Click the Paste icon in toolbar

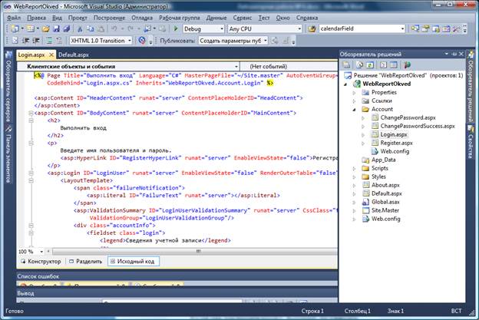(101, 29)
